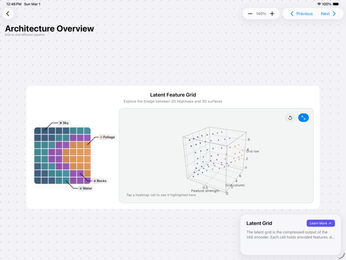Select the Rocks heatmap label
The image size is (346, 260).
100,181
